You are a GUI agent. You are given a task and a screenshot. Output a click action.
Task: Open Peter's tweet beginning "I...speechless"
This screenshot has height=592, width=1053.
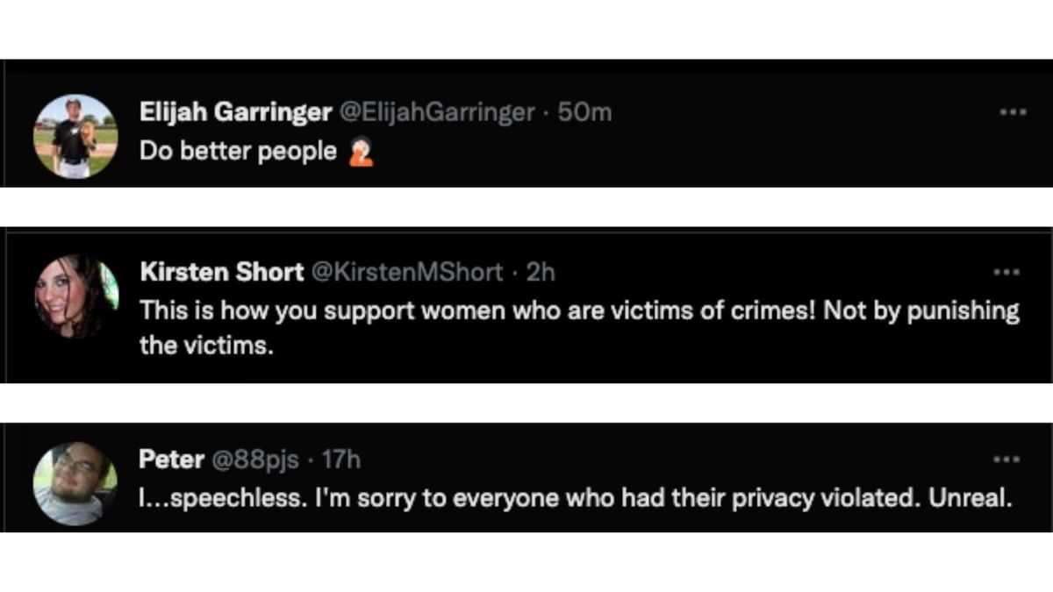[526, 497]
